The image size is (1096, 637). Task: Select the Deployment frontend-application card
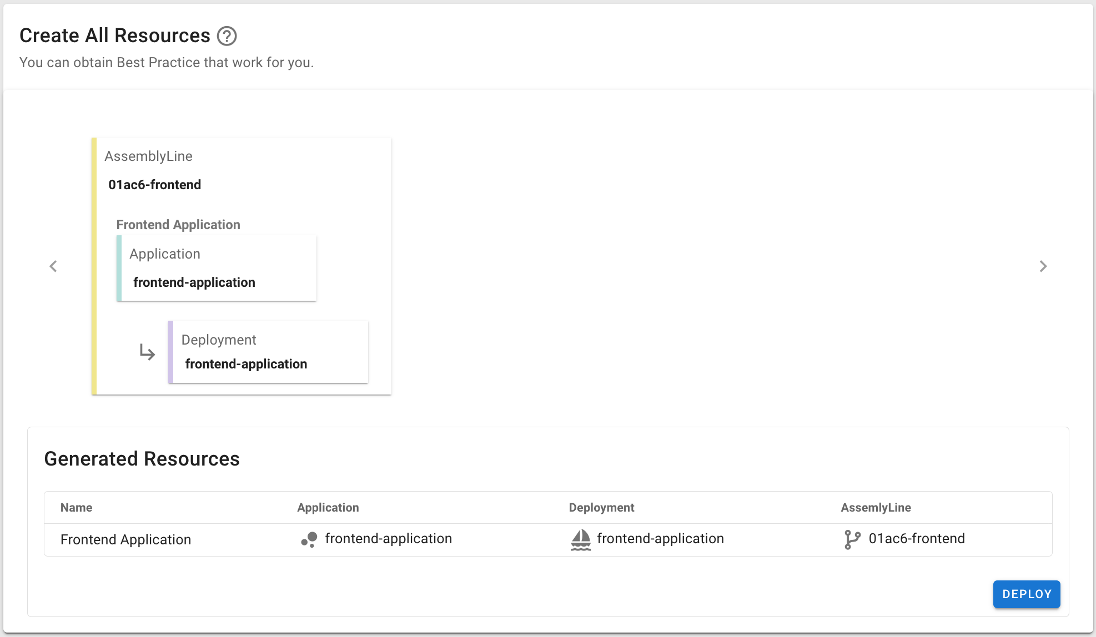tap(269, 352)
